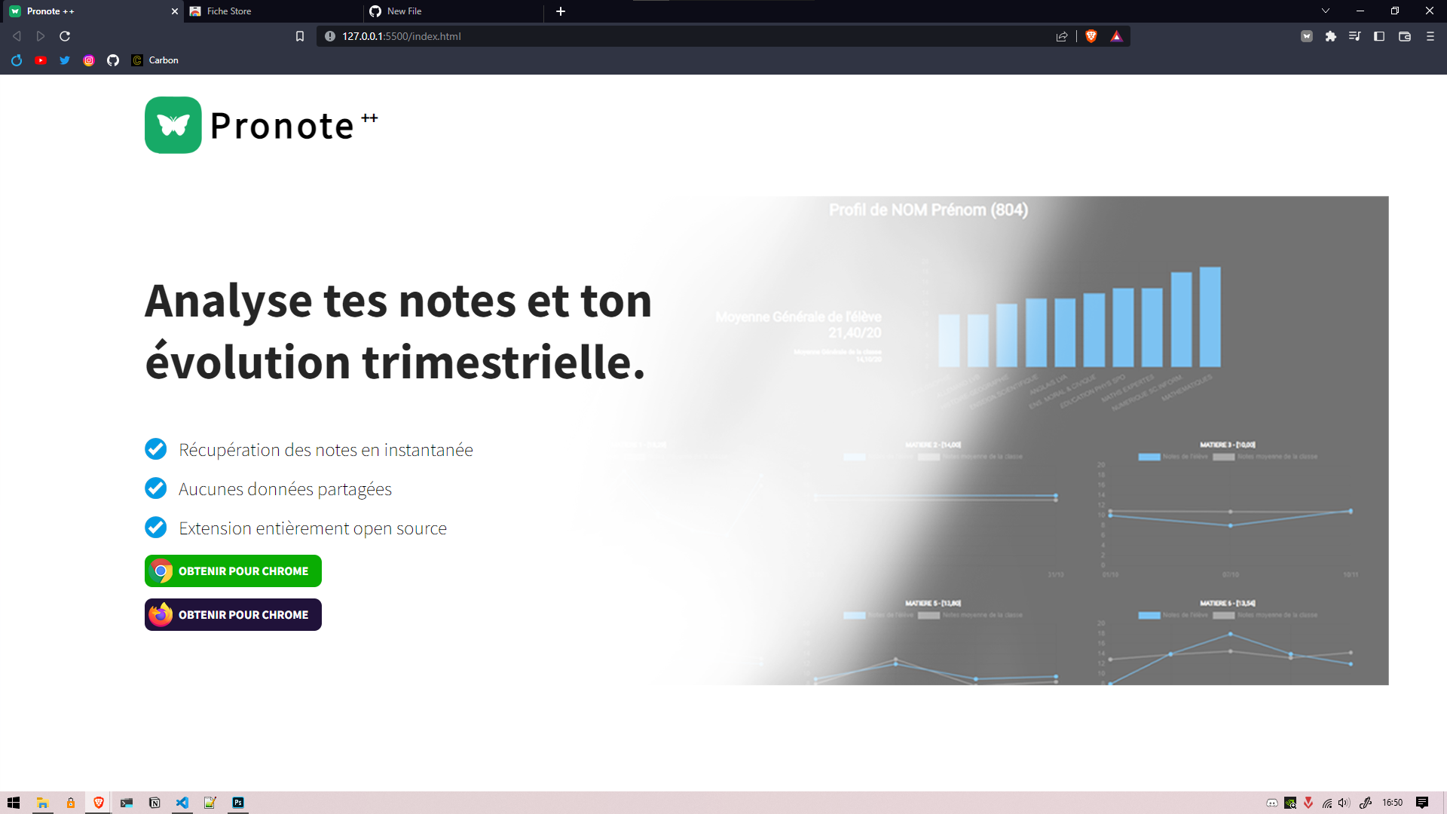Click the share page icon
This screenshot has height=814, width=1447.
[1062, 35]
